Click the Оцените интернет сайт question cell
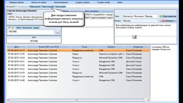183x103 pixels. 112,54
